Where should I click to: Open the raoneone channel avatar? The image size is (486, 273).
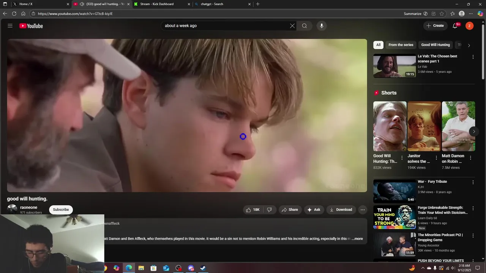(x=12, y=209)
